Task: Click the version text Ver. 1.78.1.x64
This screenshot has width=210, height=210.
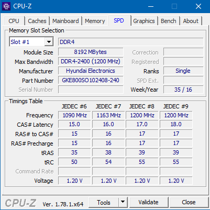Action: click(x=63, y=204)
